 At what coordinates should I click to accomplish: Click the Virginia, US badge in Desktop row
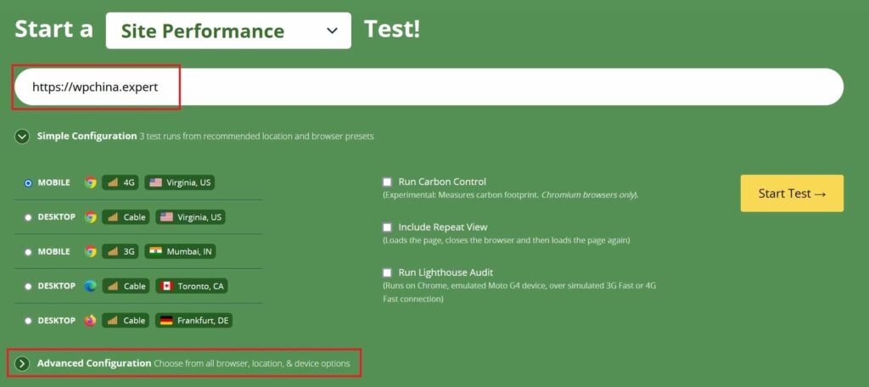point(190,216)
